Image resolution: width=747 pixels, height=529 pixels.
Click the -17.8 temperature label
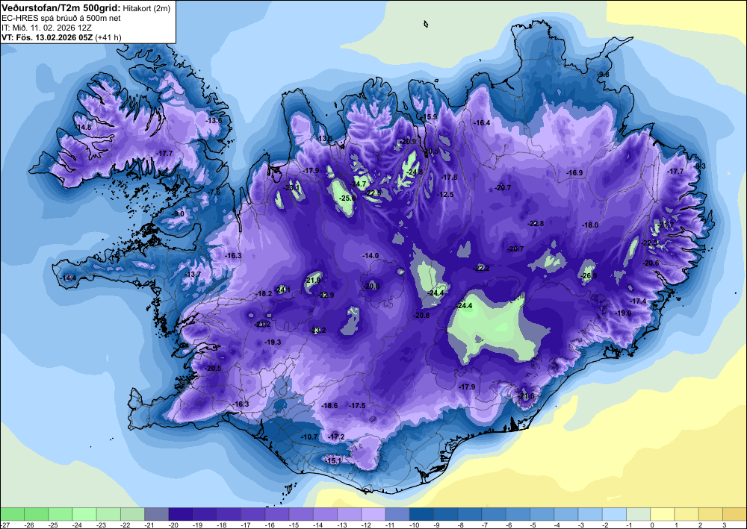click(x=449, y=178)
